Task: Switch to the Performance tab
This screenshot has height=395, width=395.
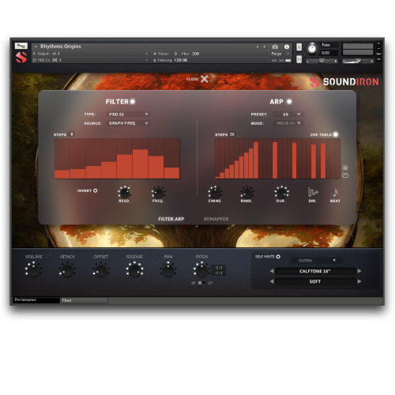Action: tap(36, 300)
